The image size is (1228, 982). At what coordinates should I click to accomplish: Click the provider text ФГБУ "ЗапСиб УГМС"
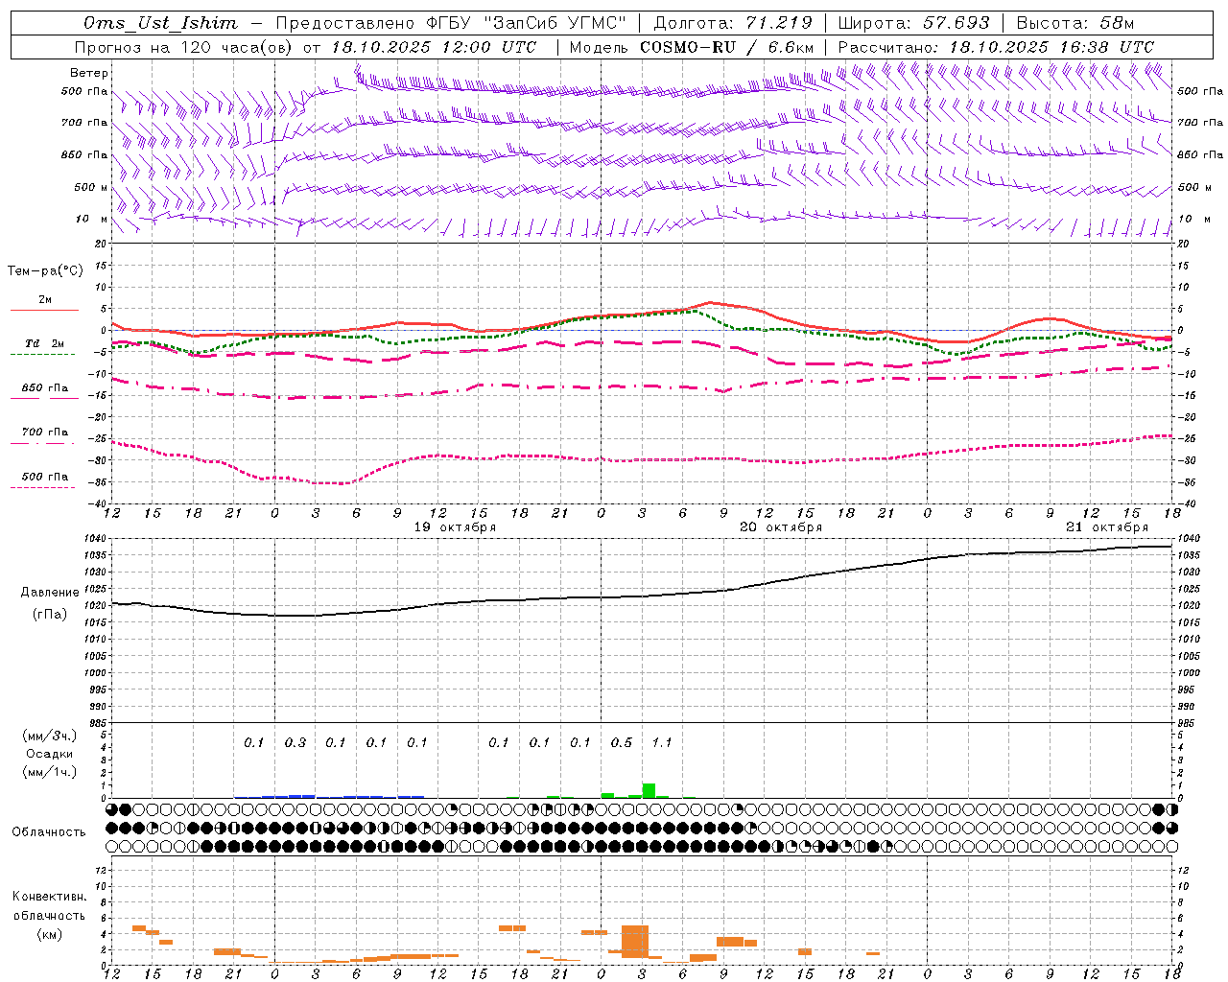(527, 22)
